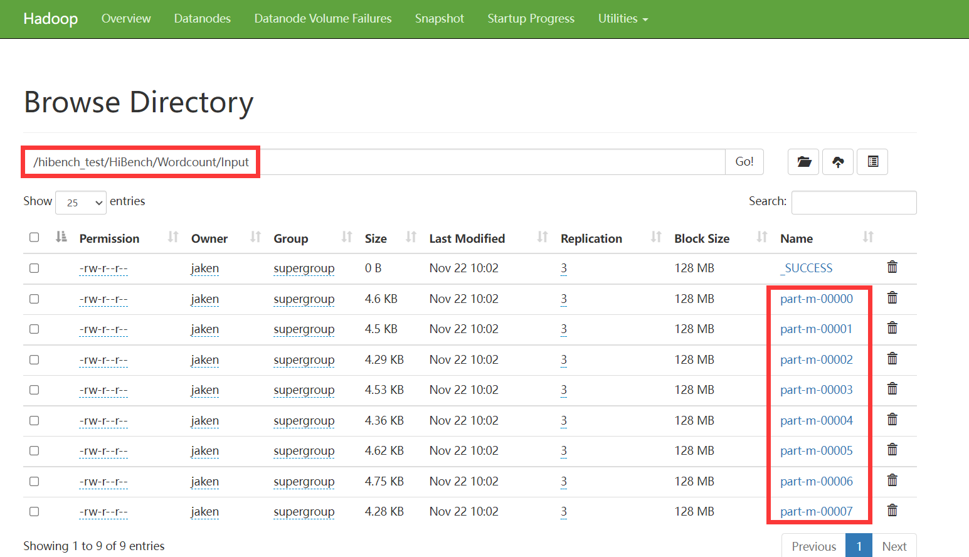
Task: Open the parent directory folder icon
Action: 804,162
